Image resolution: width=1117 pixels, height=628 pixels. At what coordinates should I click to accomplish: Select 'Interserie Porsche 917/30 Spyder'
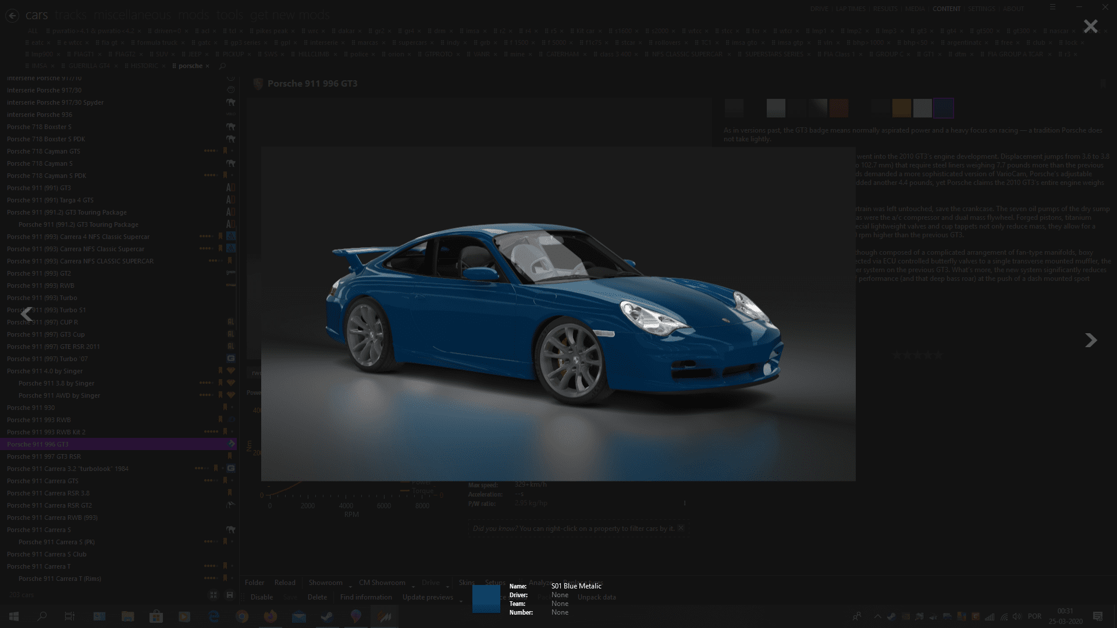coord(118,102)
